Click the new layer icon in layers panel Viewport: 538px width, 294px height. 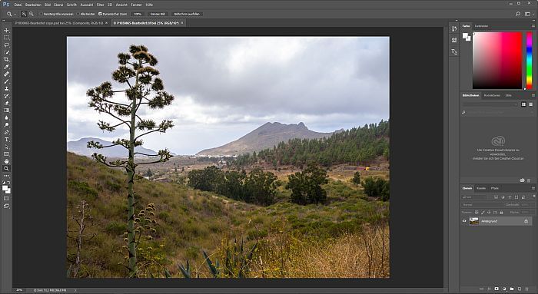[520, 289]
